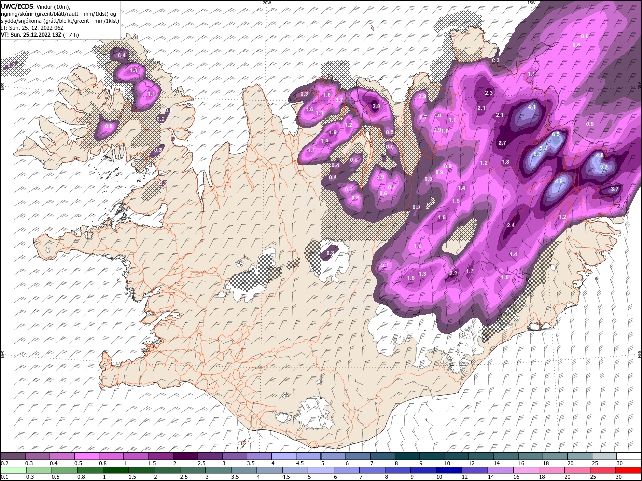Image resolution: width=642 pixels, height=481 pixels.
Task: Click the 3.7 precipitation value on map
Action: (615, 189)
